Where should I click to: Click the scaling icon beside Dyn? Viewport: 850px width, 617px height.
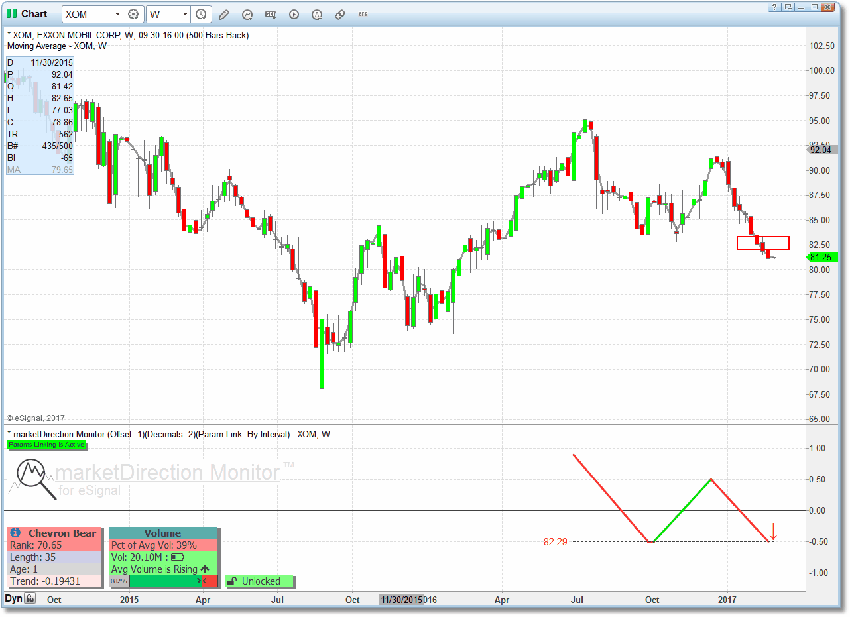tap(30, 599)
